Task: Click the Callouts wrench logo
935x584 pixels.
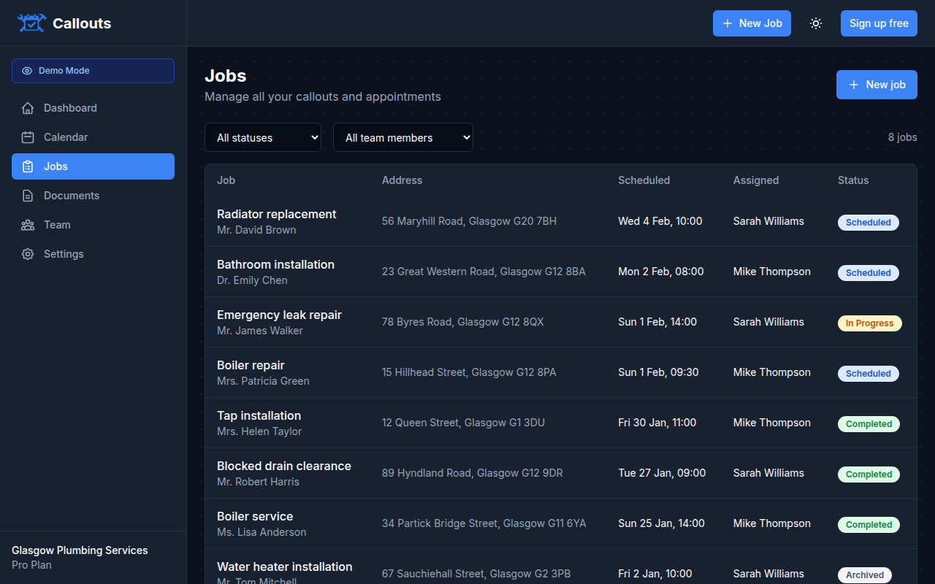Action: 31,23
